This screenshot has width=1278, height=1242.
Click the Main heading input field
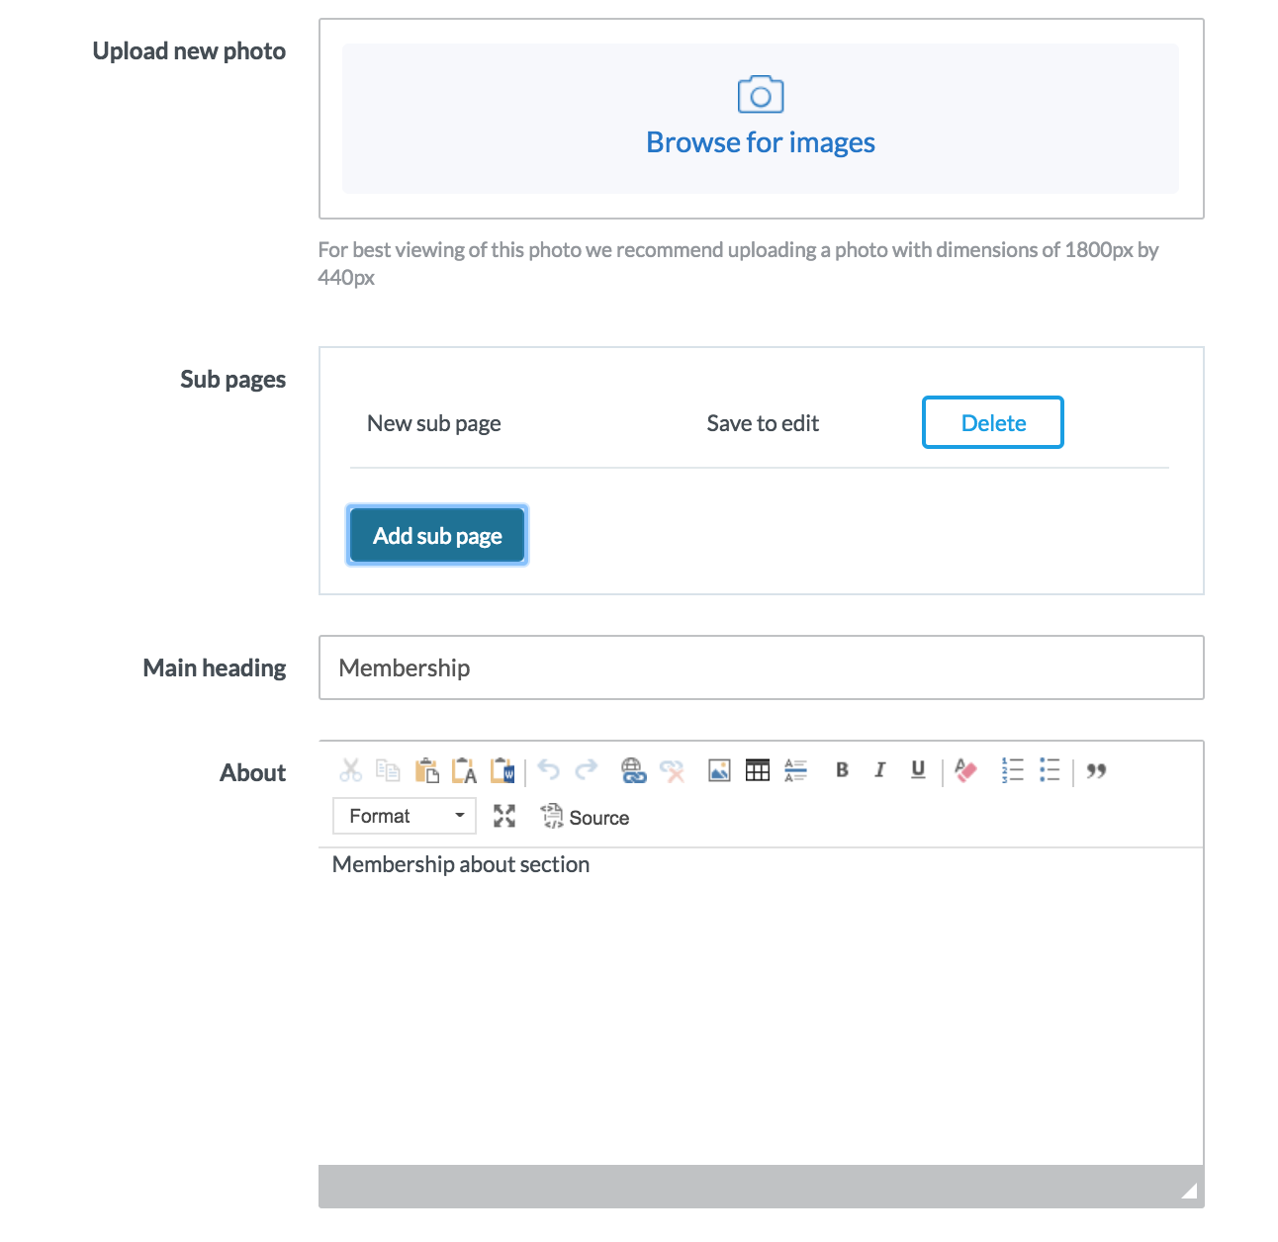761,667
